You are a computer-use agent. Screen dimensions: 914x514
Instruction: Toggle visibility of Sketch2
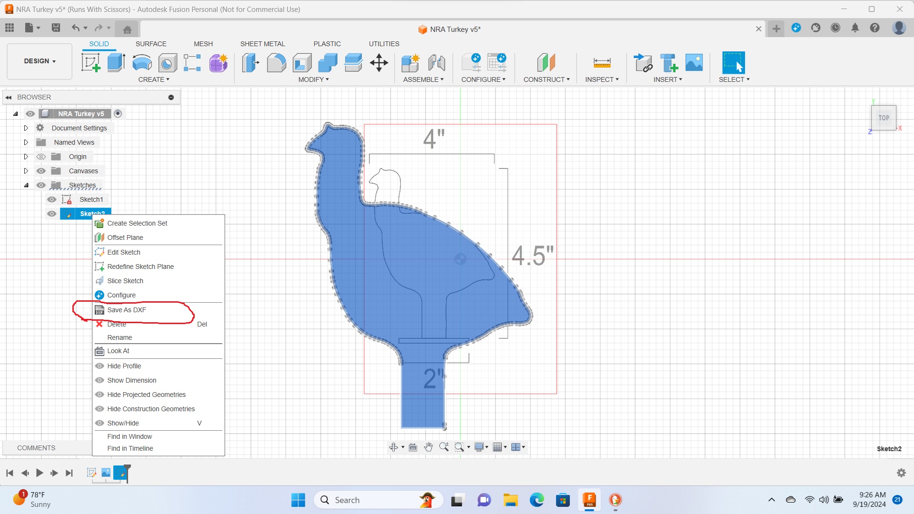click(52, 214)
